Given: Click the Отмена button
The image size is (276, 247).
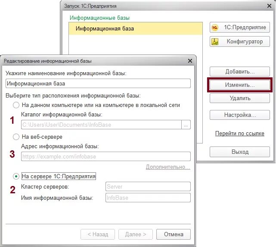Looking at the screenshot, I should coord(174,235).
